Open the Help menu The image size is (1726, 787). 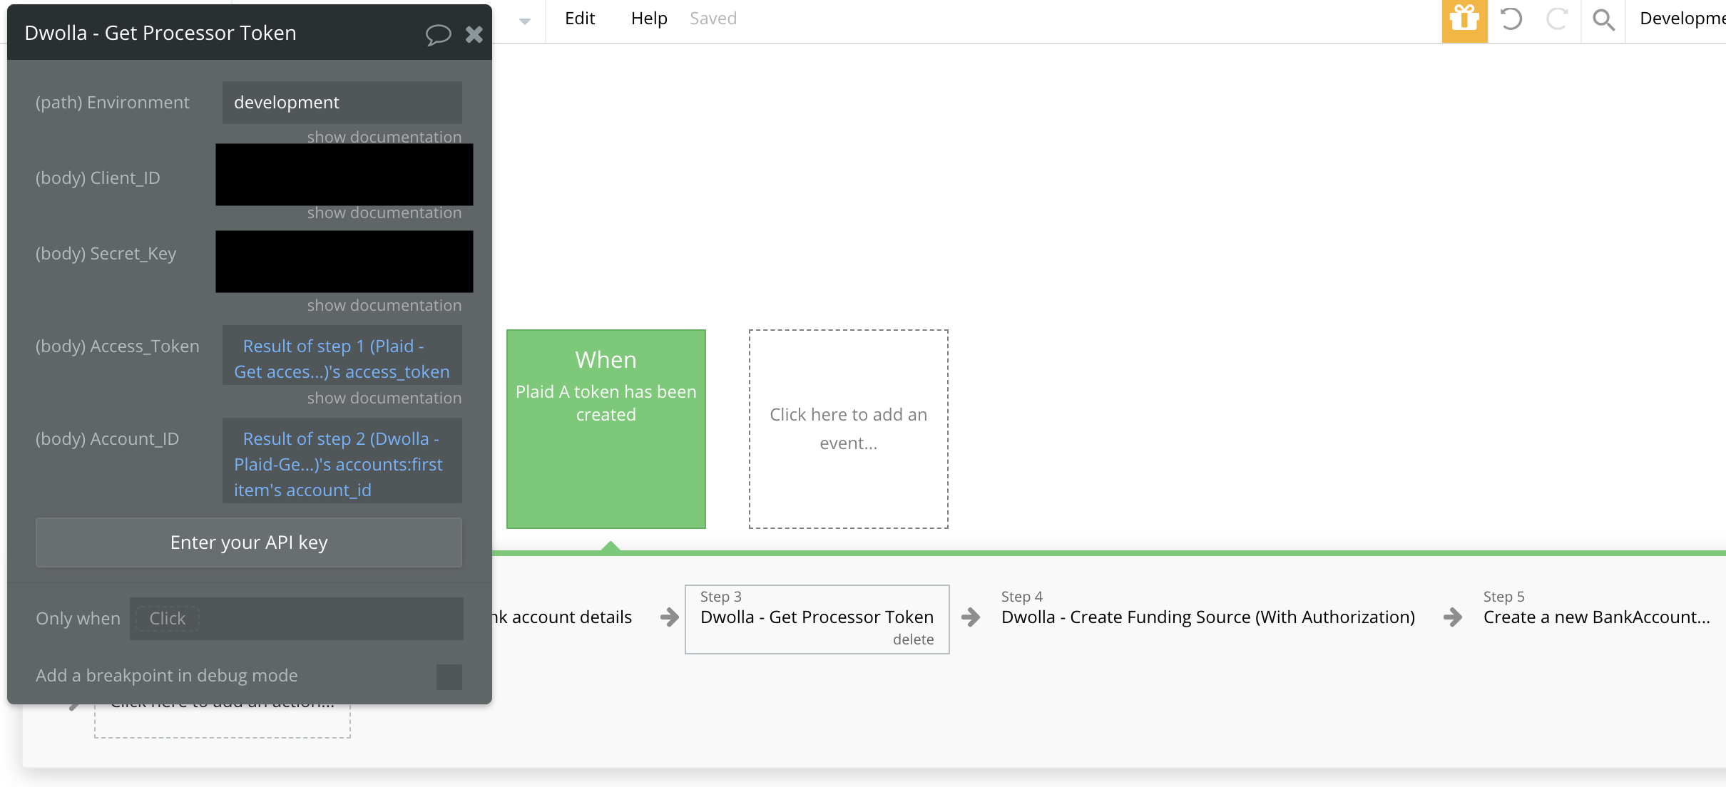click(x=649, y=19)
